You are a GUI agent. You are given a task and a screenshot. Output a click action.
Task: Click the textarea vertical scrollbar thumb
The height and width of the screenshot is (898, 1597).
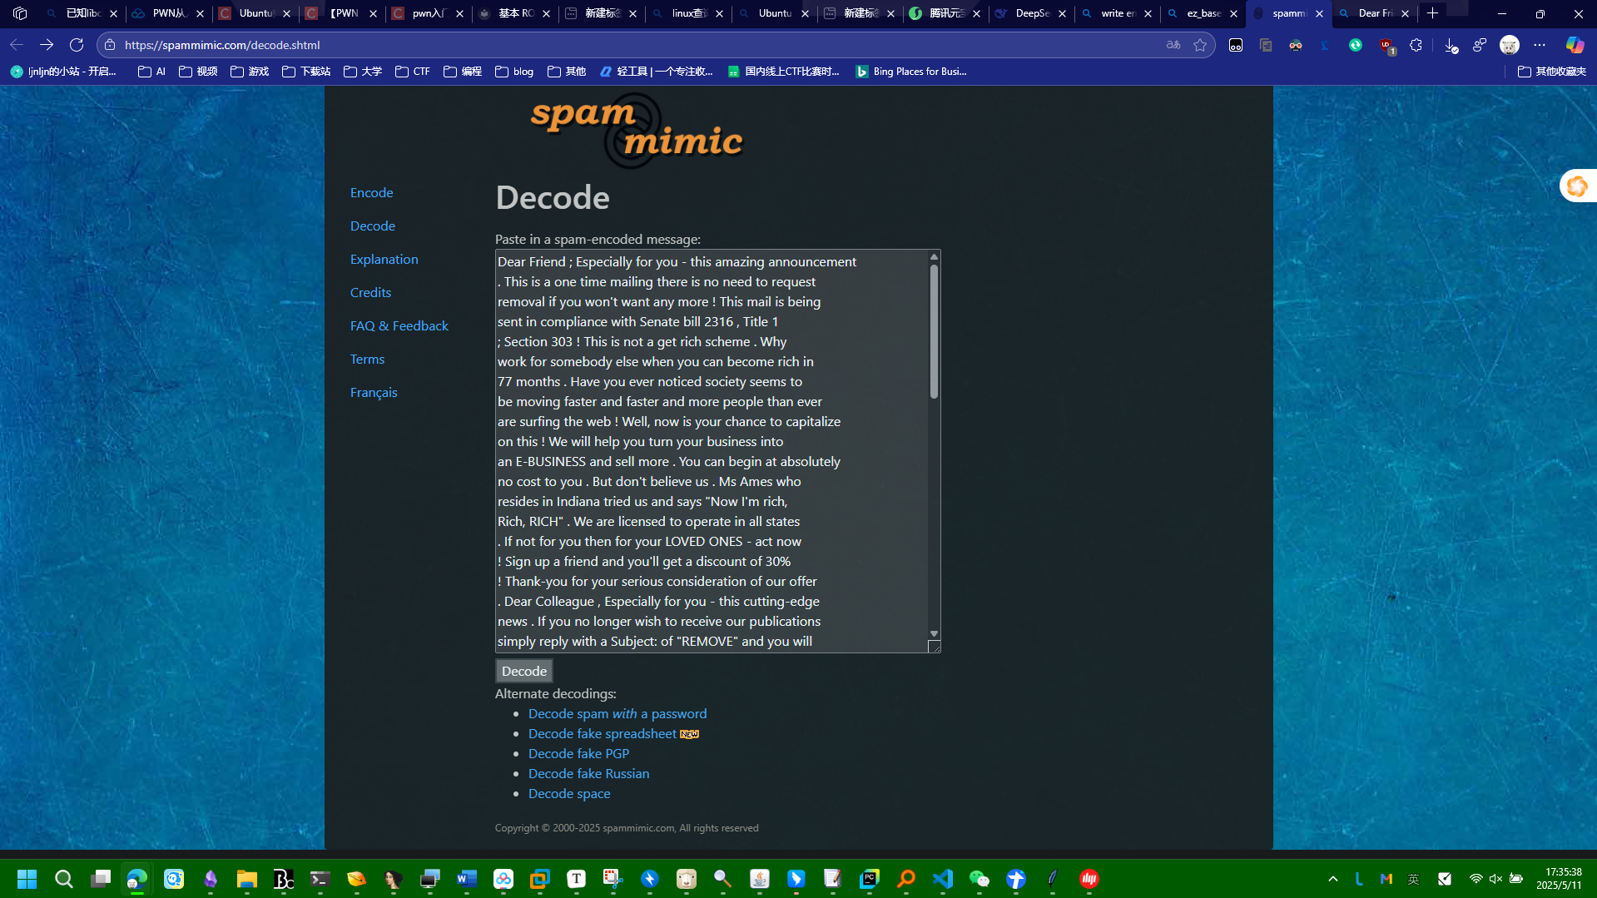click(x=934, y=331)
